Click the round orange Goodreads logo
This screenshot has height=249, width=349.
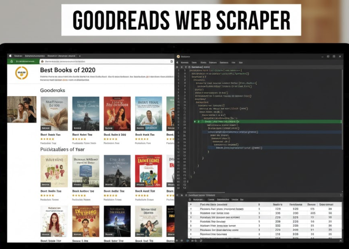click(22, 73)
